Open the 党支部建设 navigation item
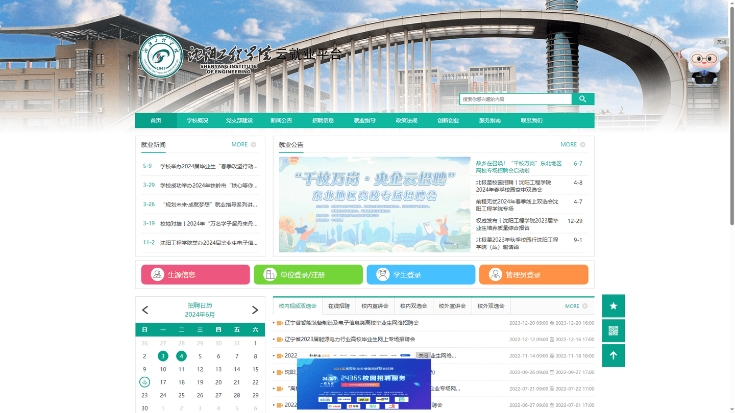Image resolution: width=735 pixels, height=413 pixels. pos(239,120)
